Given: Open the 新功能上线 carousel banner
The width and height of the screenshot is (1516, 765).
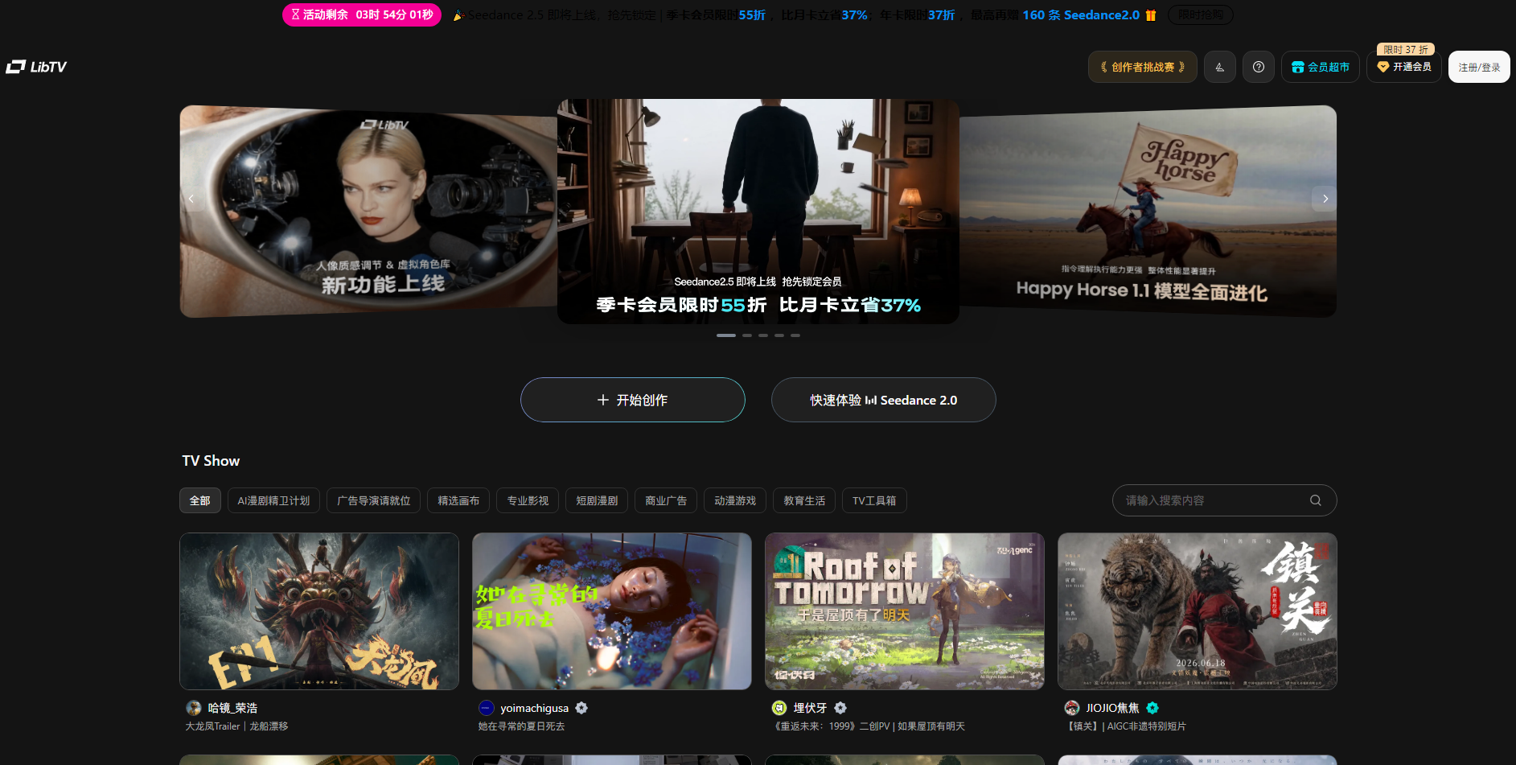Looking at the screenshot, I should [x=368, y=211].
